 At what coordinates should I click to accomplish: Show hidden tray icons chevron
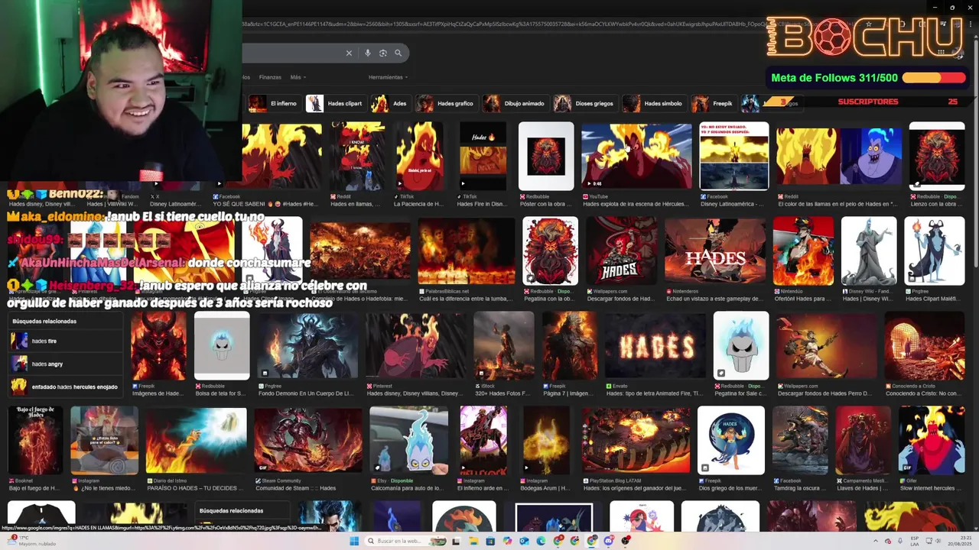(877, 541)
